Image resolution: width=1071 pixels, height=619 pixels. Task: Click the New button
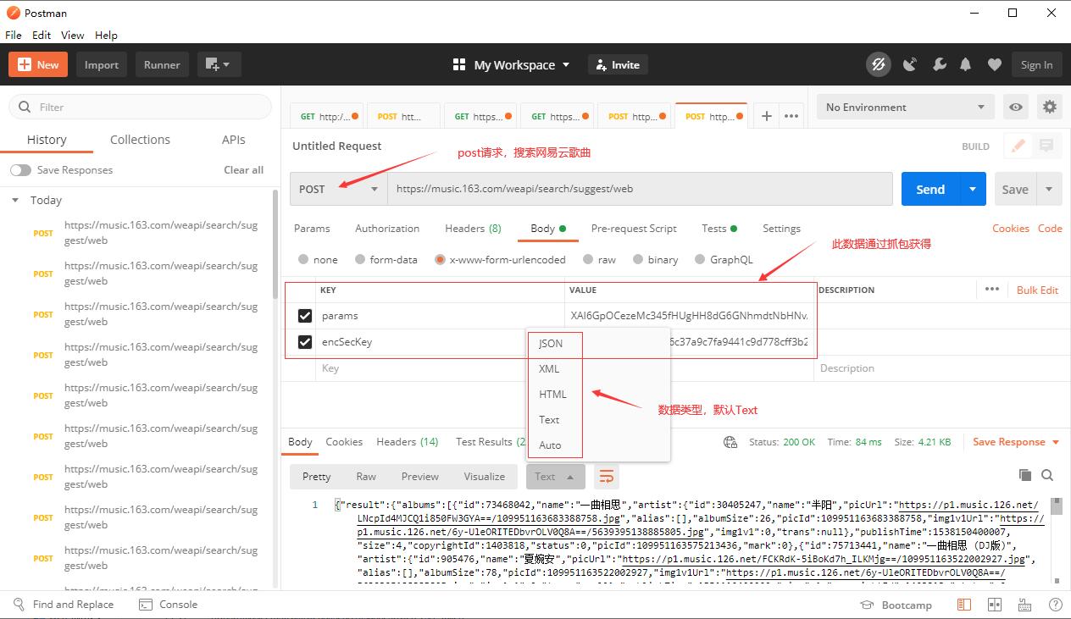(x=39, y=64)
